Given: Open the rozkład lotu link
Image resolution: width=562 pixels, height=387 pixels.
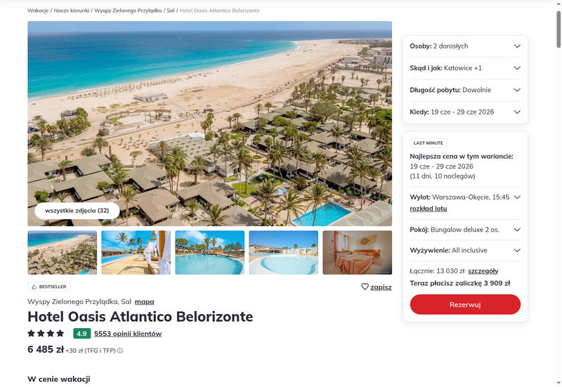Looking at the screenshot, I should (x=429, y=209).
